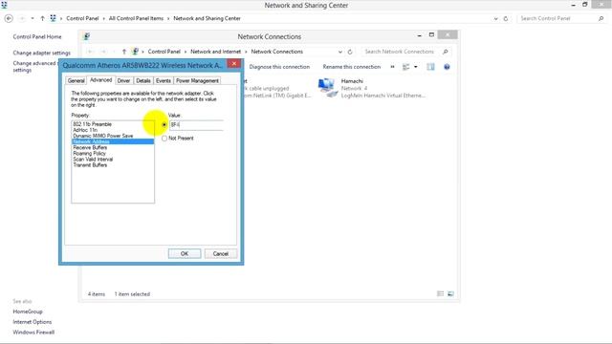
Task: Open the Power Management tab
Action: (x=197, y=80)
